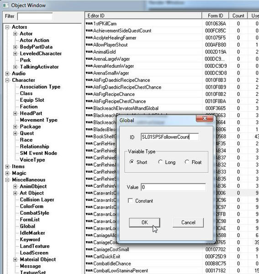Viewport: 259px width, 274px height.
Task: Select SM Event Node in the tree
Action: pos(38,153)
